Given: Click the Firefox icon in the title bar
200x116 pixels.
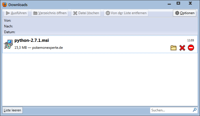Looking at the screenshot, I should click(x=5, y=4).
